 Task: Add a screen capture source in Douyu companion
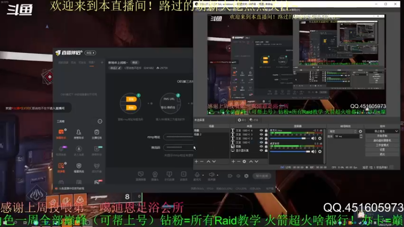click(x=141, y=176)
